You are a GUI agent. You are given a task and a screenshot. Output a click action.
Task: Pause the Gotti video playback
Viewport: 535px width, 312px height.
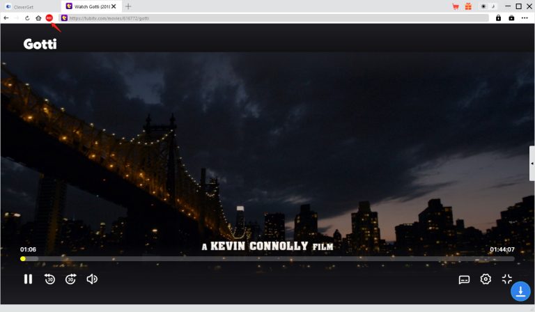point(28,279)
